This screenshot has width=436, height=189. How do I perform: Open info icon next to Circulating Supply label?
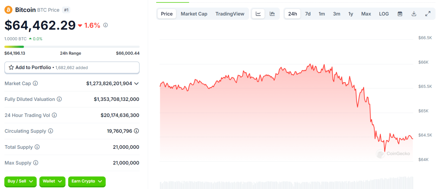[x=51, y=131]
